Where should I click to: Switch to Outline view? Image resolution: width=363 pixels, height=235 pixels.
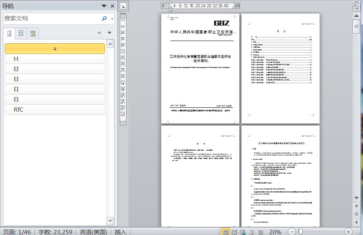pyautogui.click(x=252, y=232)
